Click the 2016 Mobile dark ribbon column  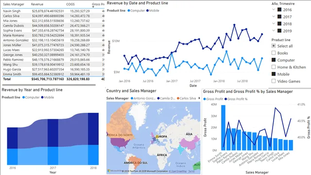pos(12,138)
